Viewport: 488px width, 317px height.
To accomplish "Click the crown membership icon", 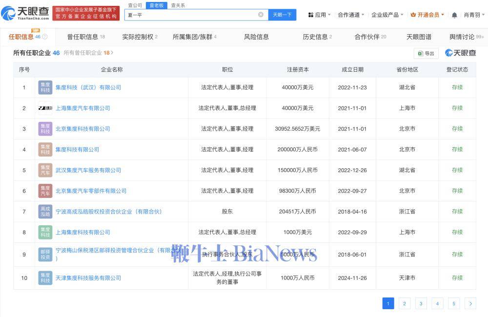I will click(x=413, y=15).
